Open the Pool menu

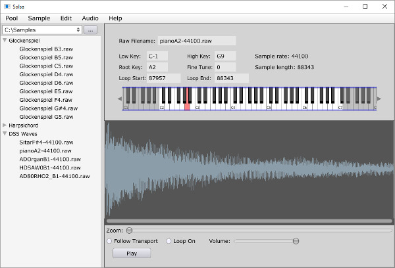tap(12, 18)
